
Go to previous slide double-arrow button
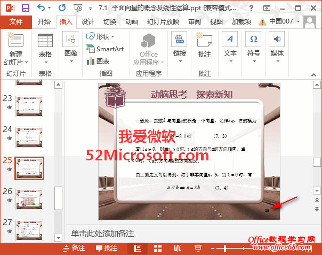317,199
